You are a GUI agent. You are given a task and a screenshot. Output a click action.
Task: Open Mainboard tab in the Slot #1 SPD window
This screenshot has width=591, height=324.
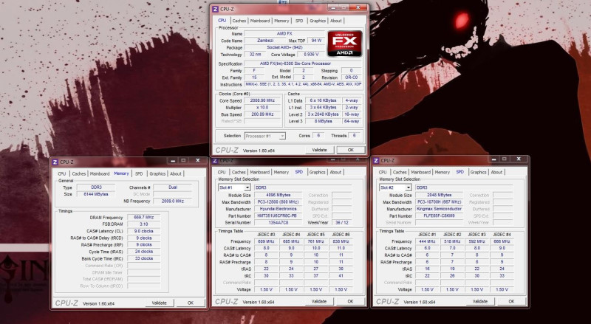(x=260, y=172)
